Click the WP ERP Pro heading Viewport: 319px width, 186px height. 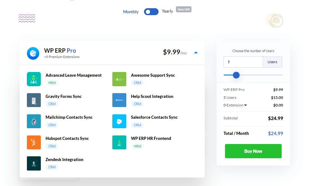(60, 51)
